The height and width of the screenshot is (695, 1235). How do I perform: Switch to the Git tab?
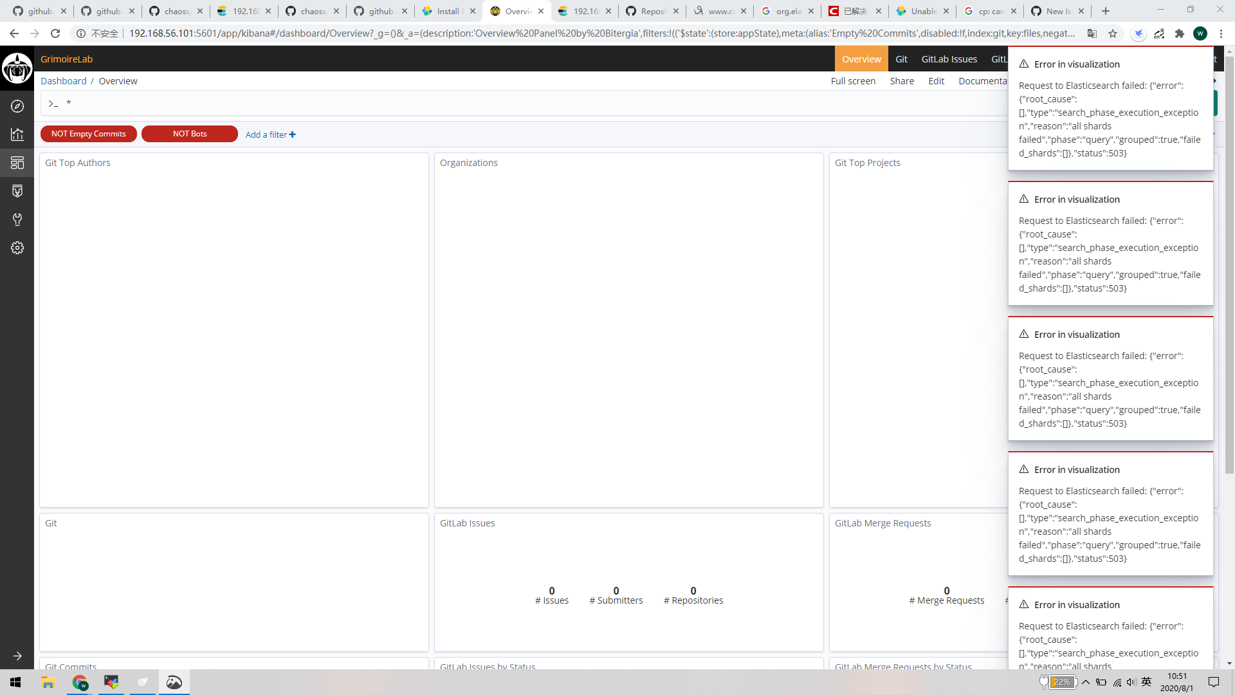pos(902,59)
